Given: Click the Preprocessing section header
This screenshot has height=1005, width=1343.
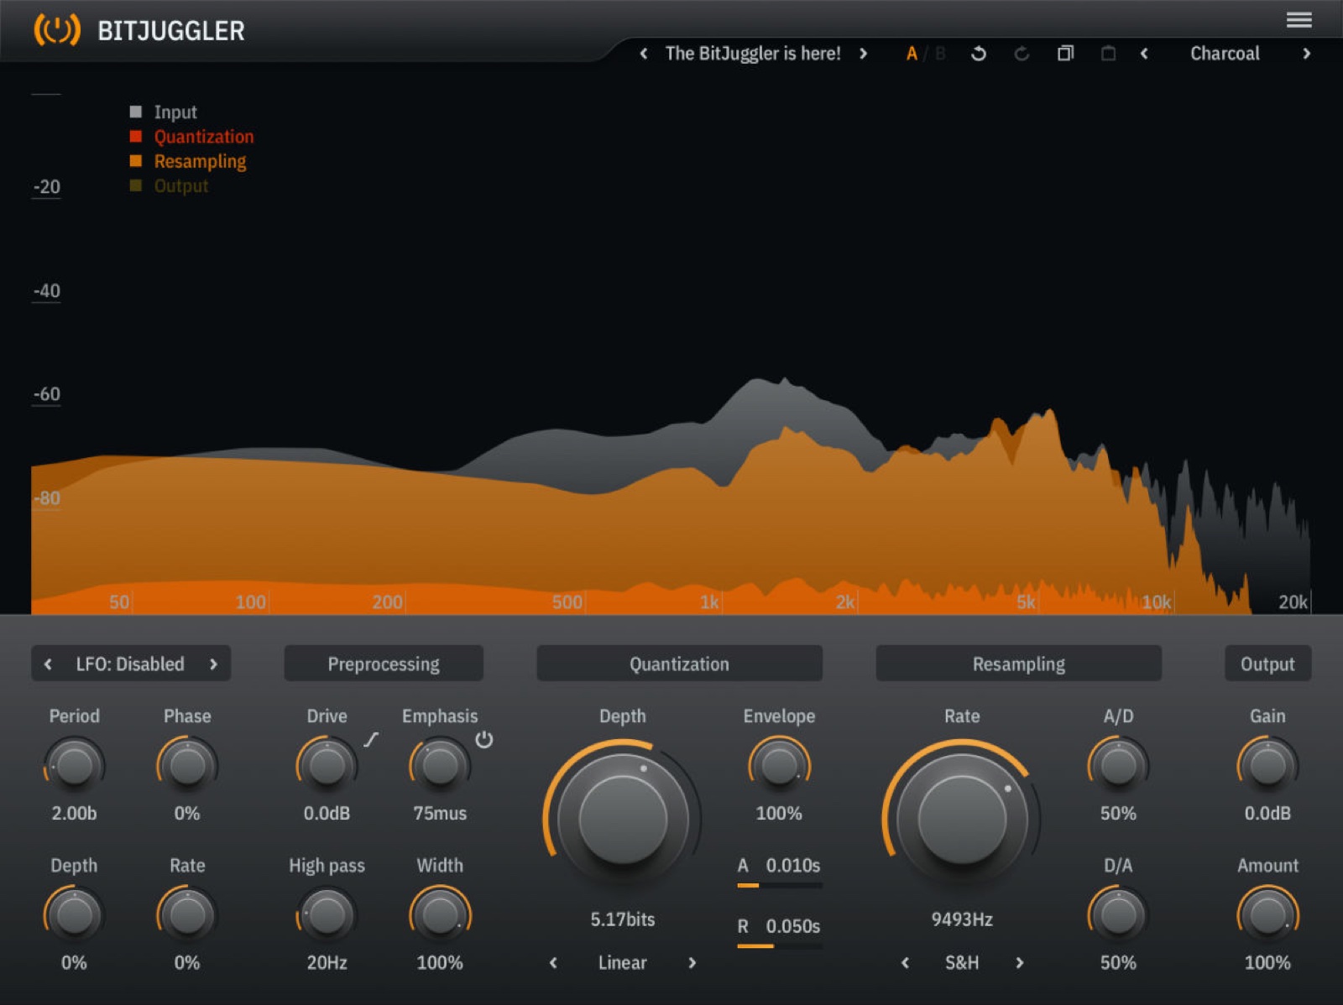Looking at the screenshot, I should 384,664.
